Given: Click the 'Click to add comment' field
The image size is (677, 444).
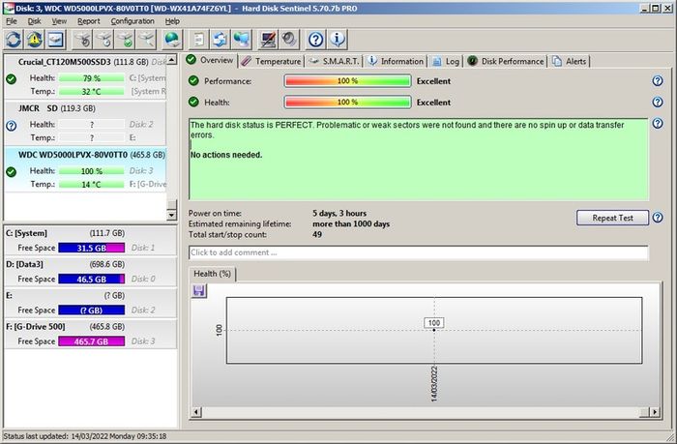Looking at the screenshot, I should (419, 252).
